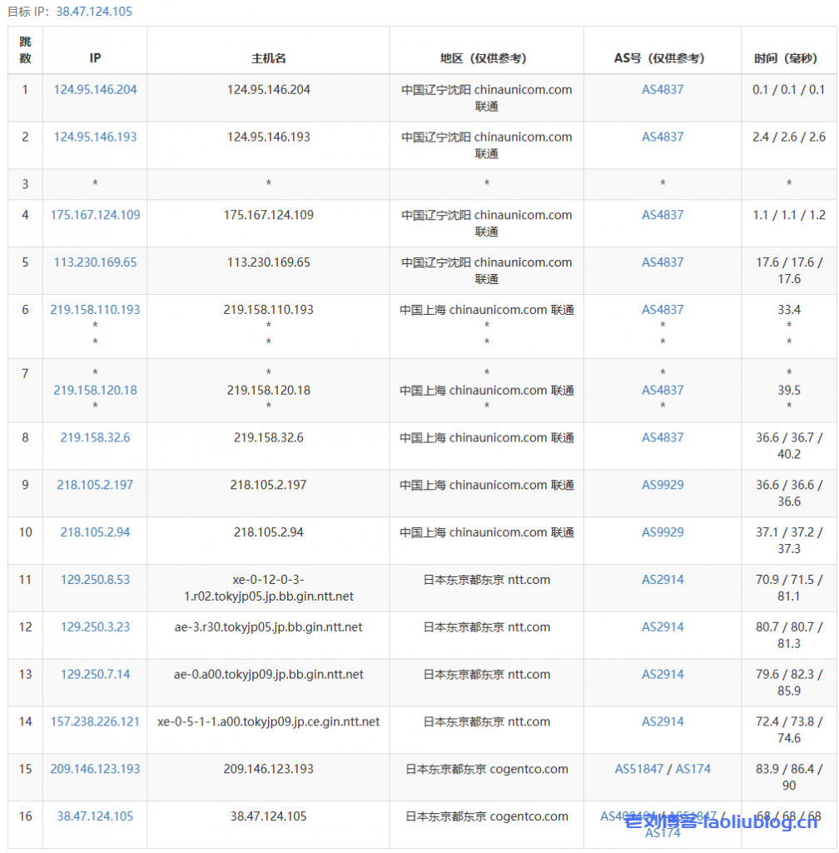The height and width of the screenshot is (853, 839).
Task: Click IP link 218.105.2.94
Action: [95, 532]
